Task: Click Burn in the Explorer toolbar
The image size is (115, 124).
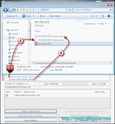Action: [42, 16]
